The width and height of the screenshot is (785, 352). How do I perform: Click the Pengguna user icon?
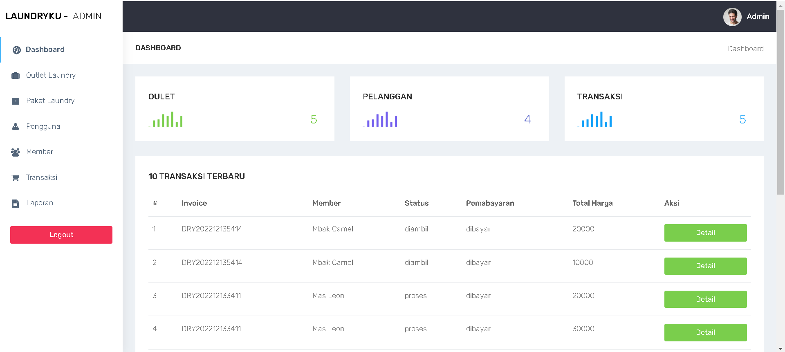(x=16, y=127)
